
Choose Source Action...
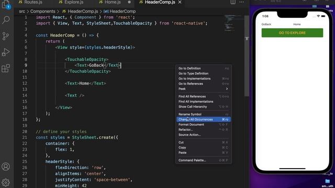pyautogui.click(x=204, y=135)
